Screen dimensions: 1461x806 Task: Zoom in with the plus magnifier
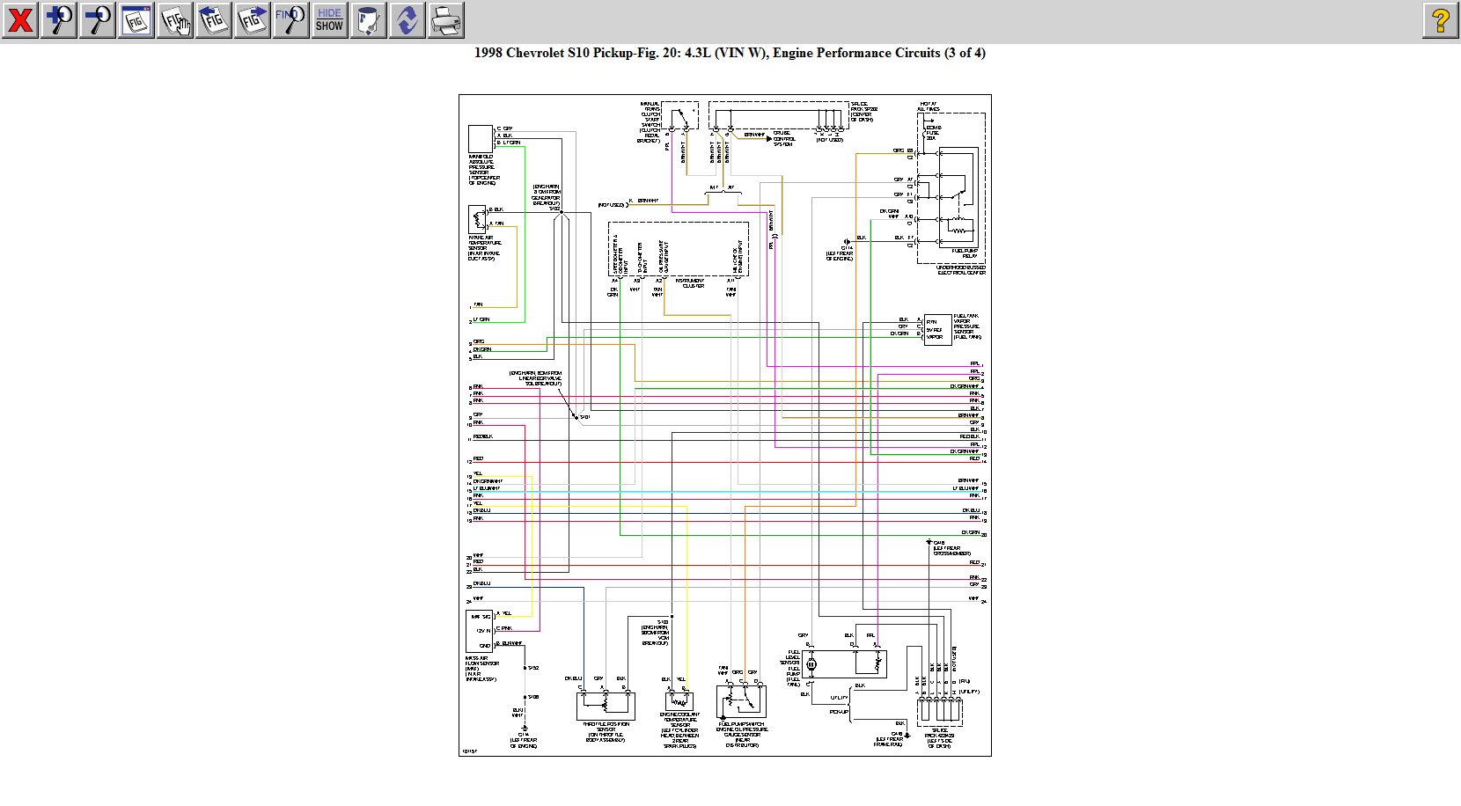(59, 19)
